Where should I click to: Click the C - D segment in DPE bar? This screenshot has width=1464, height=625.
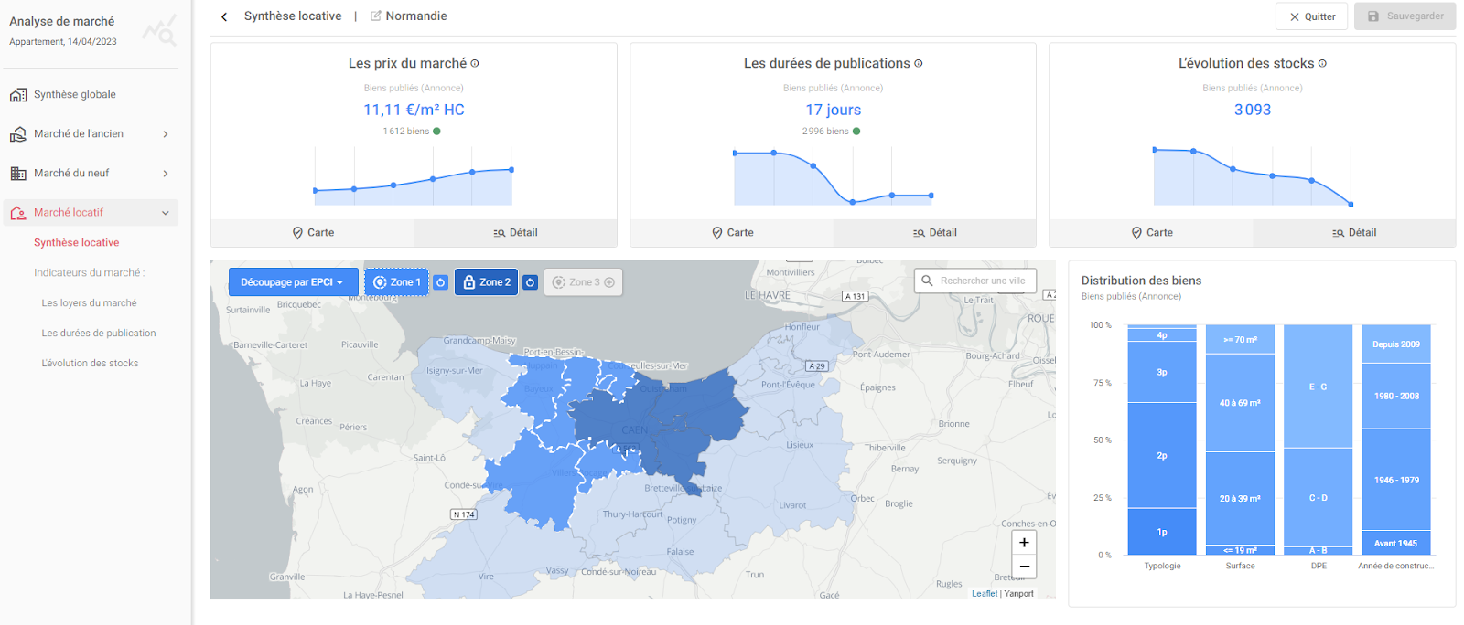coord(1318,498)
